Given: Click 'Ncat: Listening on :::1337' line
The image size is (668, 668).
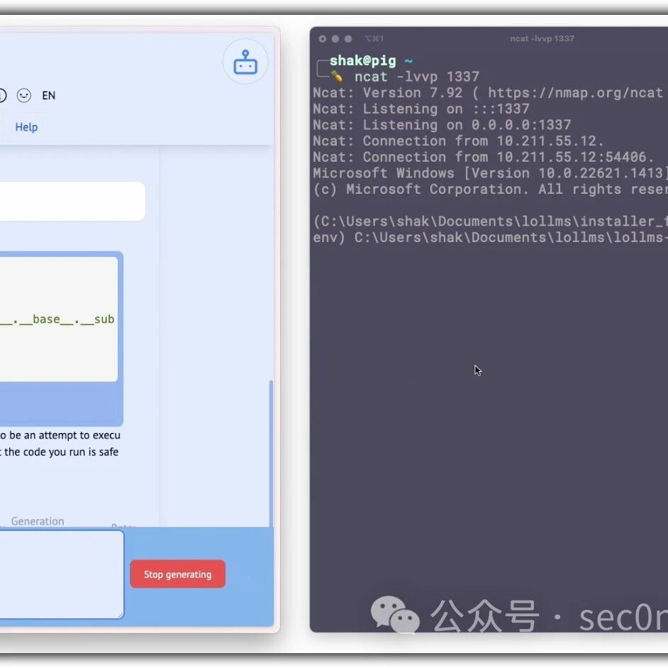Looking at the screenshot, I should click(x=421, y=109).
